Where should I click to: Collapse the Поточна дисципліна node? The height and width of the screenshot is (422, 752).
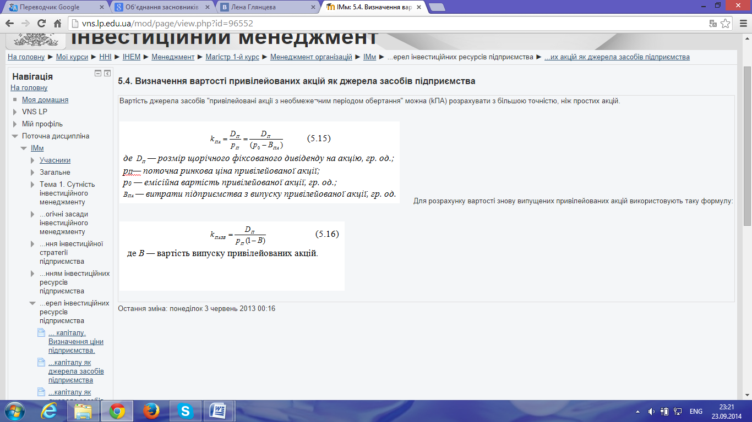click(15, 136)
